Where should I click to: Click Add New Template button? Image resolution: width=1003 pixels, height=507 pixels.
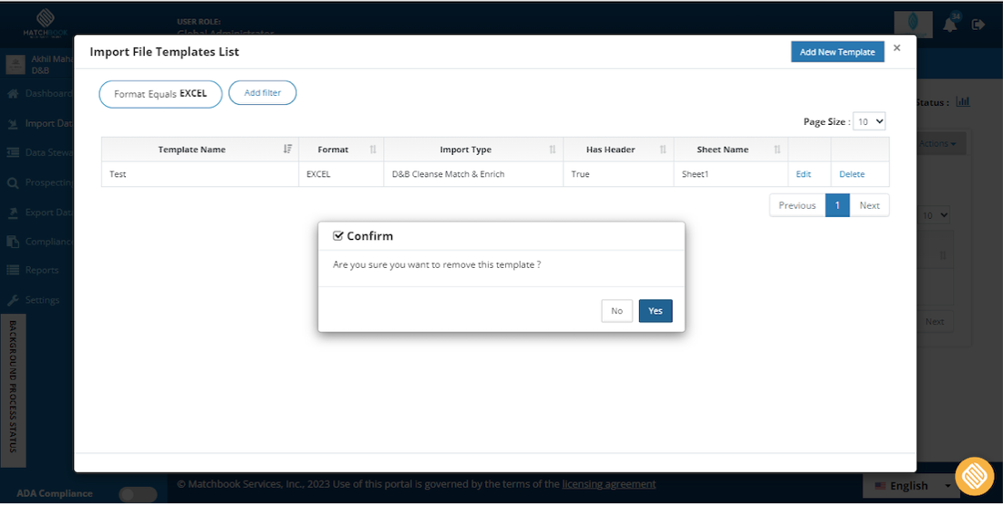(837, 52)
